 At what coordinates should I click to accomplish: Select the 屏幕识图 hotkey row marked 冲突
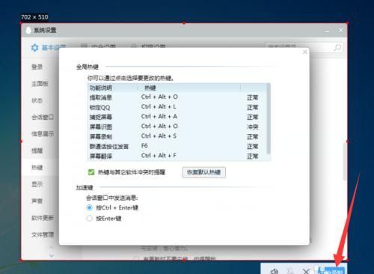[178, 127]
